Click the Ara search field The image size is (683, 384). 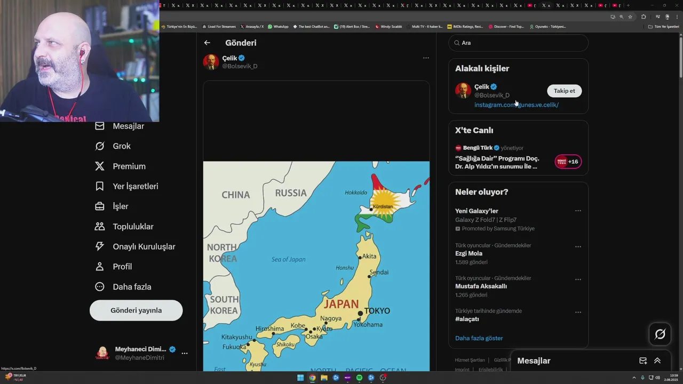coord(518,43)
